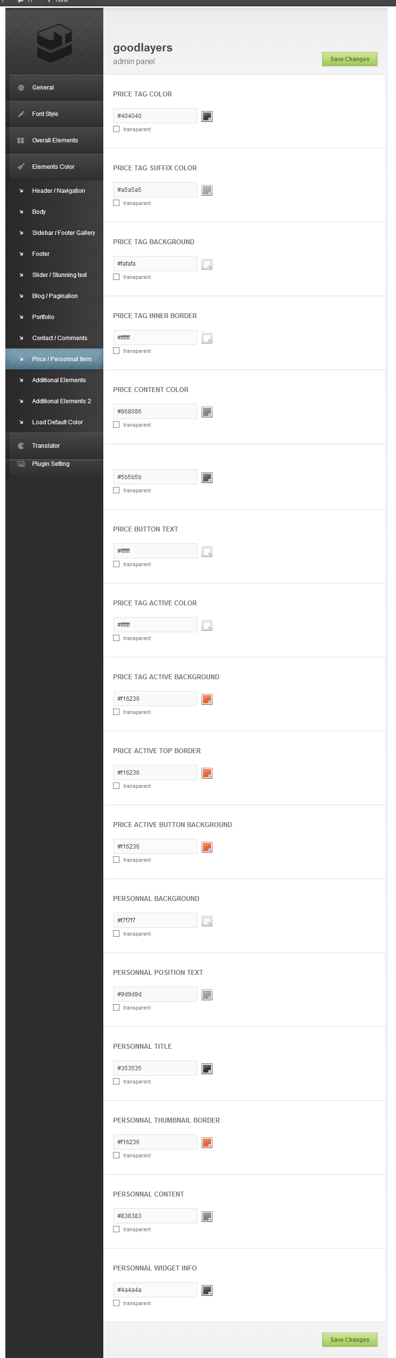Click the layout icon beside Overall Elements
The width and height of the screenshot is (396, 1358).
pyautogui.click(x=21, y=140)
